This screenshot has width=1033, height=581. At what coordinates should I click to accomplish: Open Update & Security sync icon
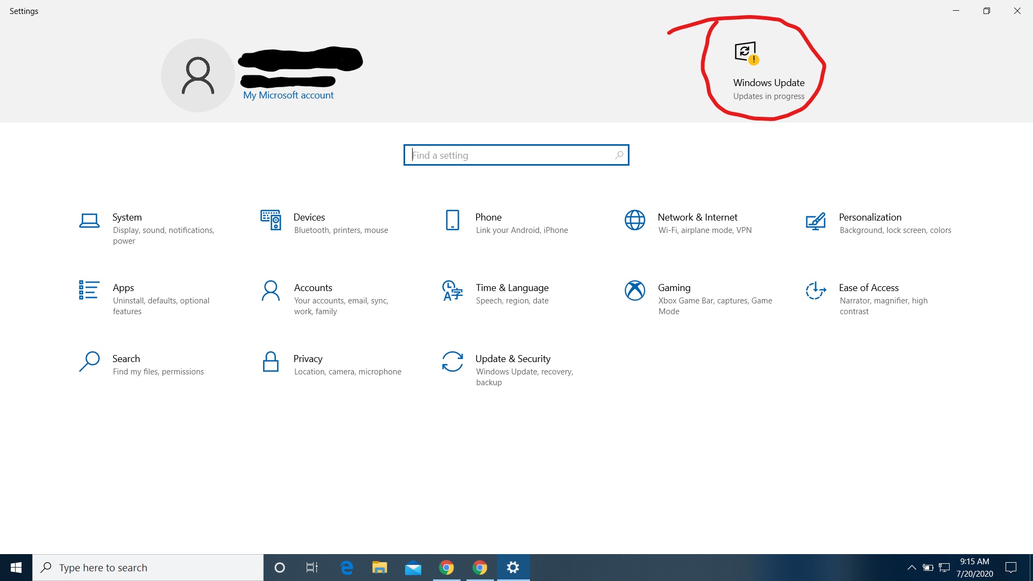coord(452,362)
